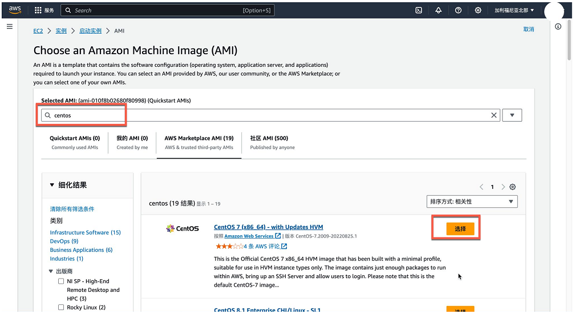The height and width of the screenshot is (322, 579).
Task: Click the top AWS search field
Action: click(x=167, y=10)
